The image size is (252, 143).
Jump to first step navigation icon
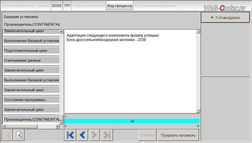70,135
